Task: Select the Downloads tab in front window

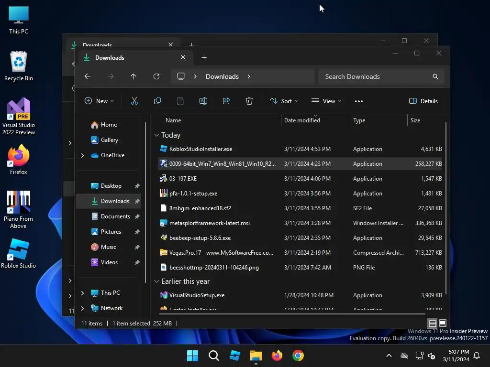Action: coord(135,57)
